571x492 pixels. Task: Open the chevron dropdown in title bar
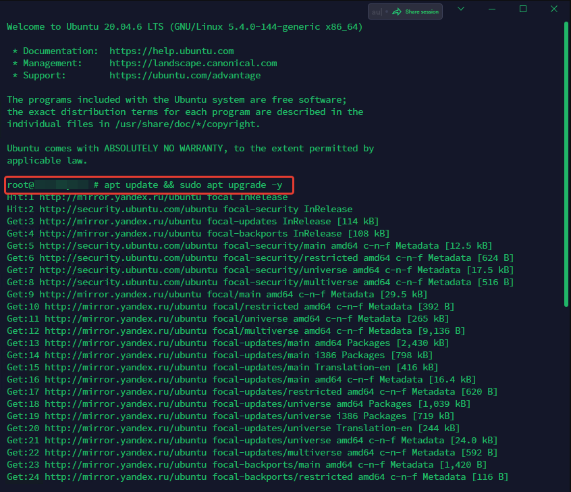tap(461, 9)
